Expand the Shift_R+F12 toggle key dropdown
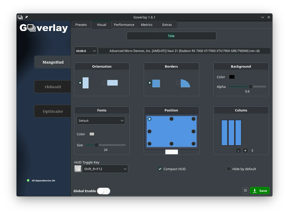Viewport: 289px width, 216px height. [105, 169]
